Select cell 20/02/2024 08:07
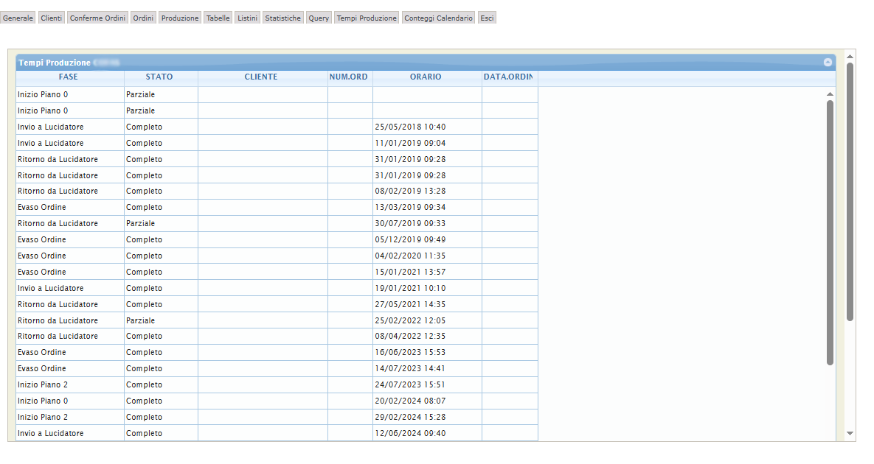 pos(427,401)
